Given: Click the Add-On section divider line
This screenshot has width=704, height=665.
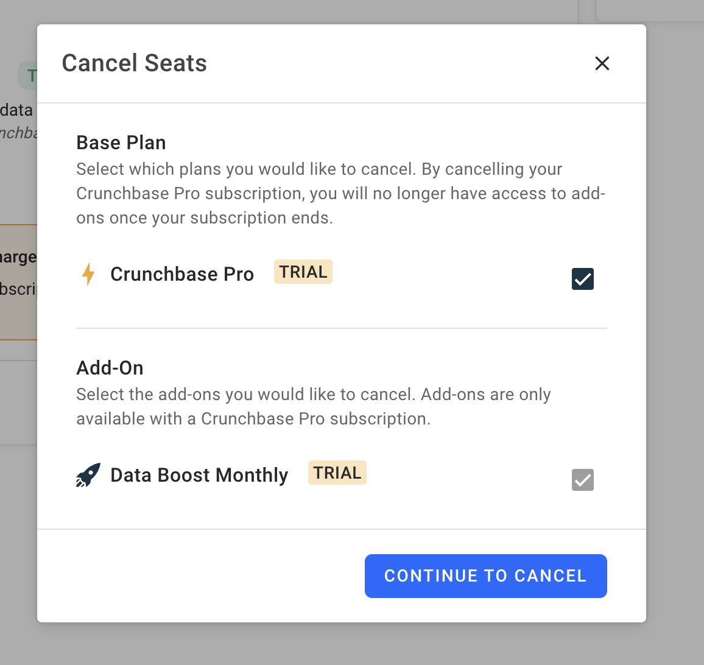Looking at the screenshot, I should point(341,328).
